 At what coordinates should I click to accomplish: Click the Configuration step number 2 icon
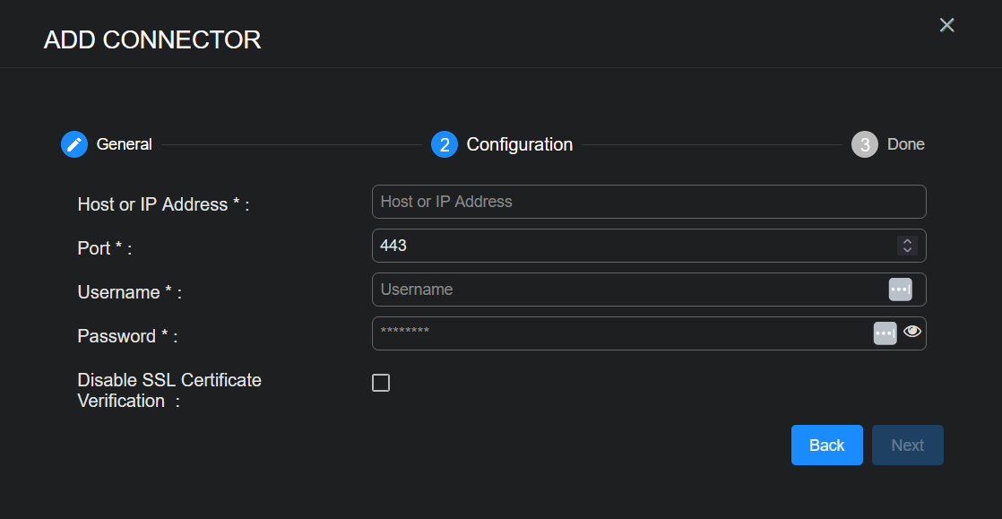(x=445, y=144)
